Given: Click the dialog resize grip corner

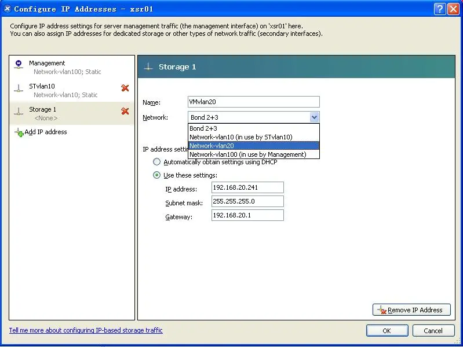Looking at the screenshot, I should pos(457,341).
